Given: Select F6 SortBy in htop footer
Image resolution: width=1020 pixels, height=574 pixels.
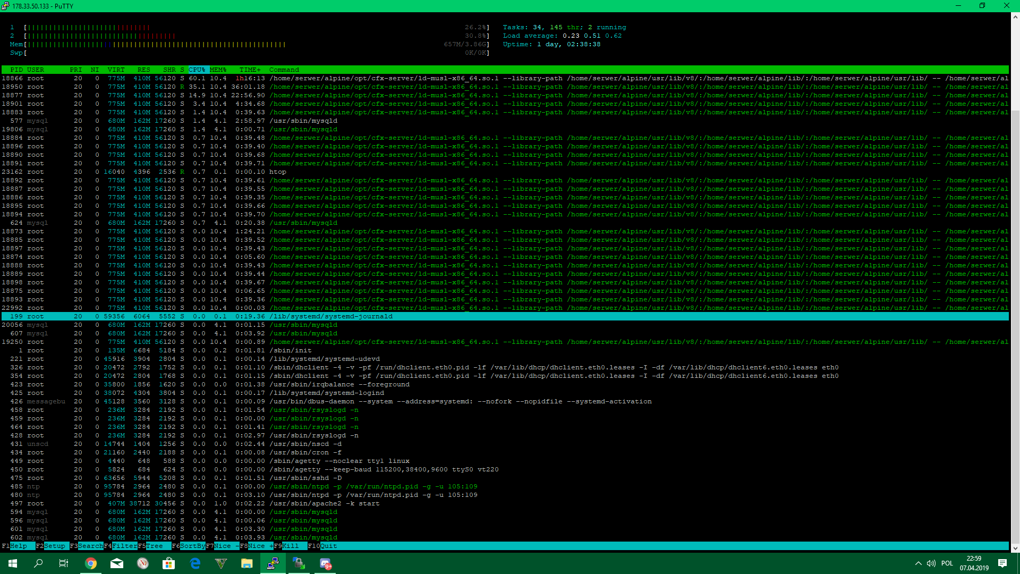Looking at the screenshot, I should click(x=192, y=546).
